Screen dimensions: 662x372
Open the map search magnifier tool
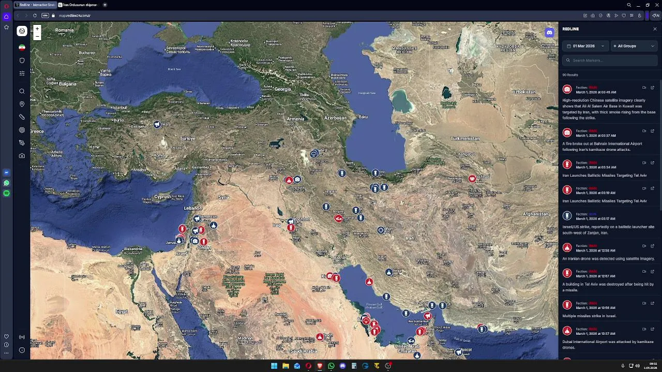pos(22,91)
